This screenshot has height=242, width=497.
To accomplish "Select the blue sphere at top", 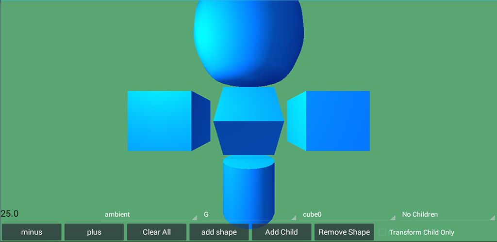I will tap(249, 43).
